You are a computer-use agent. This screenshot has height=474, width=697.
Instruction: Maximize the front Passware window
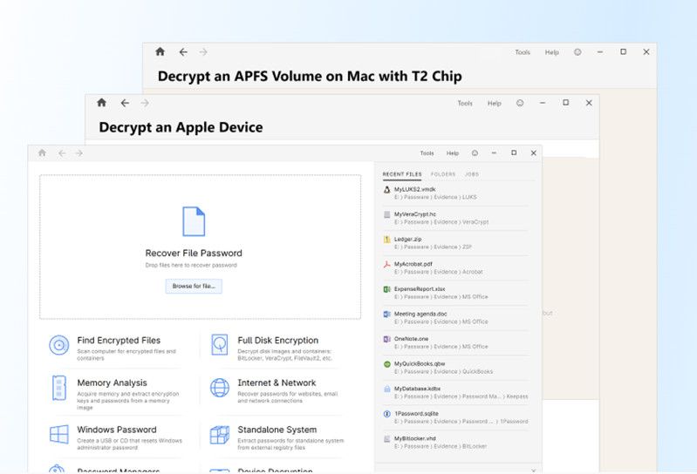[514, 152]
